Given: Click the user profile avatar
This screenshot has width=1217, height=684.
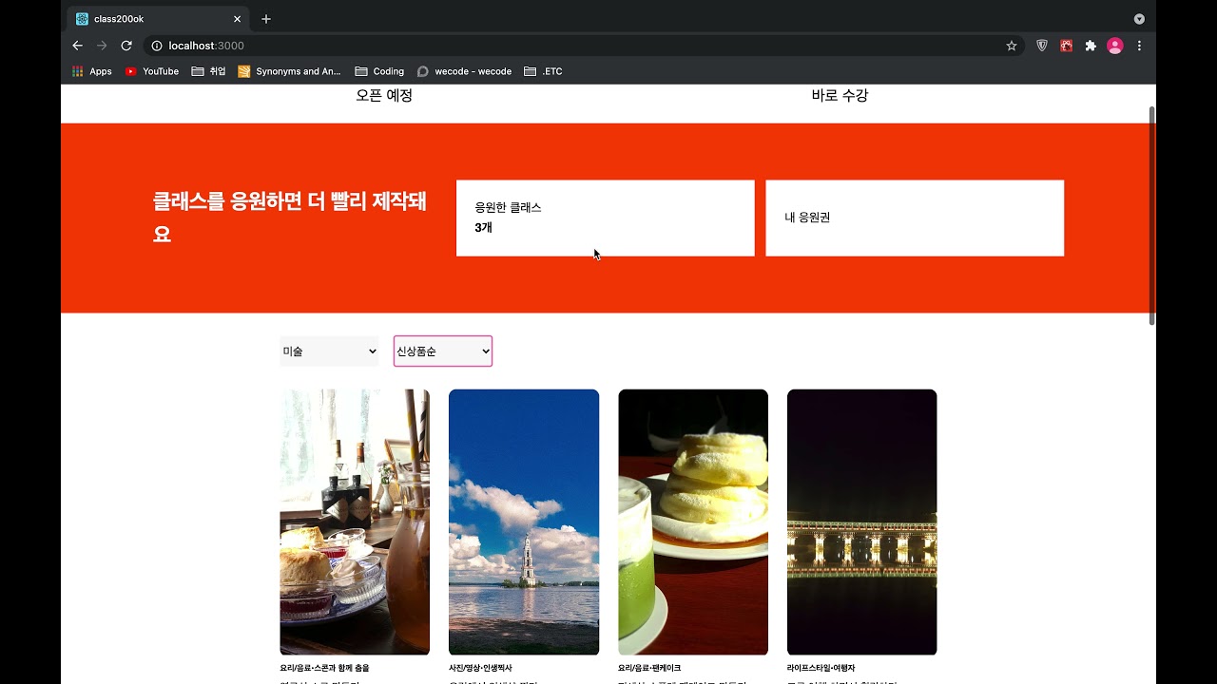Looking at the screenshot, I should pos(1115,46).
